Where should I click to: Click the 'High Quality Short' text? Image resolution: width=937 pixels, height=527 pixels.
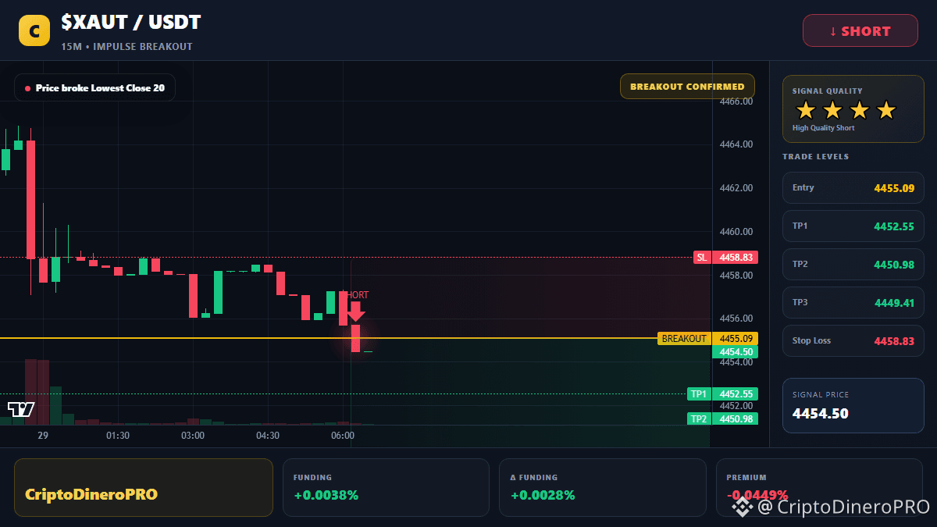tap(823, 128)
